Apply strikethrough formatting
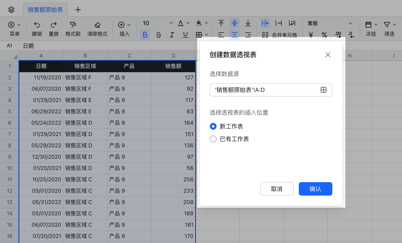 coord(159,34)
